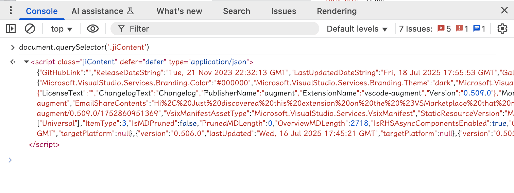Switch to the Console tab

pyautogui.click(x=42, y=11)
